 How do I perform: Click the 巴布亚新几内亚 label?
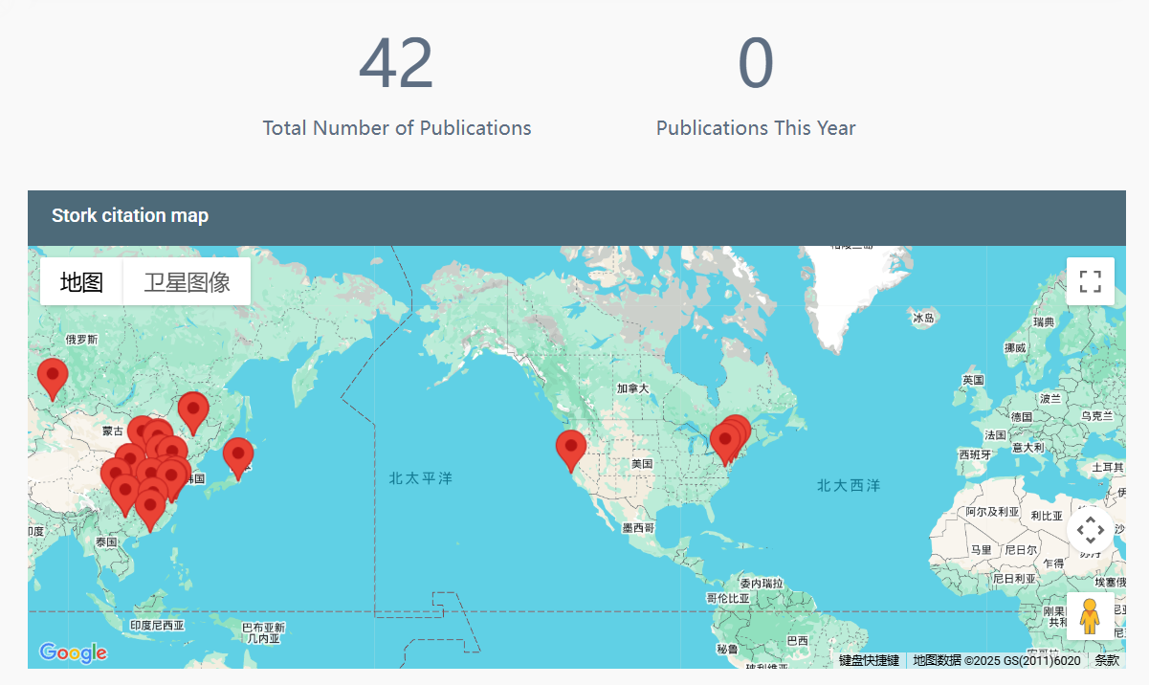click(263, 632)
